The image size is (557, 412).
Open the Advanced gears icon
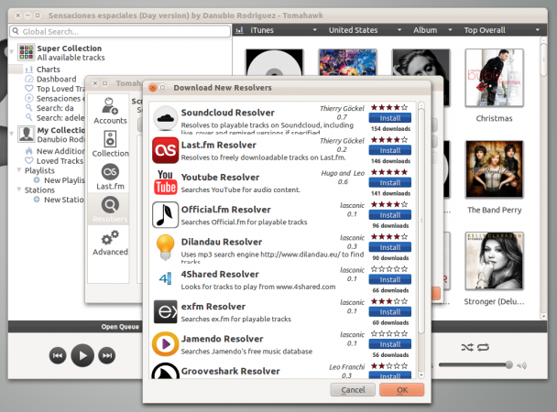110,238
